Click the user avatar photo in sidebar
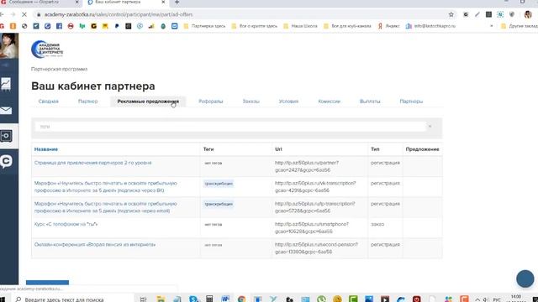538x302 pixels. [9, 46]
